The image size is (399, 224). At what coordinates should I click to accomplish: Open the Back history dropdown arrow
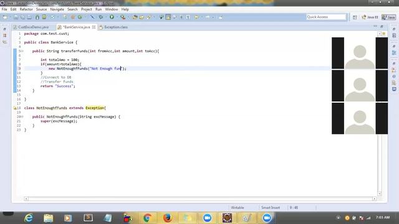(202, 17)
